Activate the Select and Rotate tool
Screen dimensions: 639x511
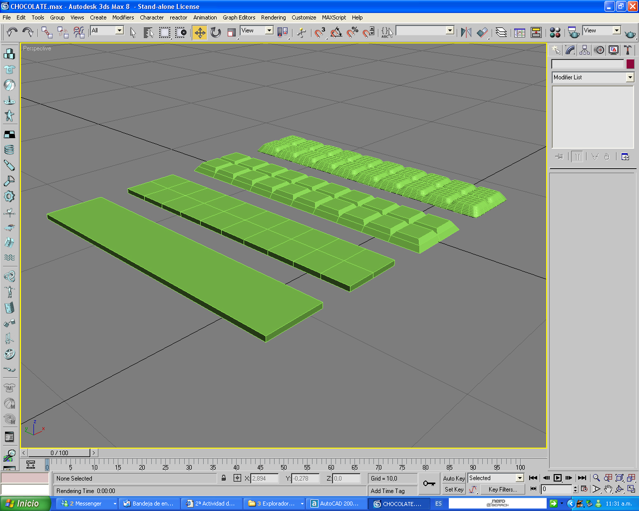pyautogui.click(x=216, y=32)
